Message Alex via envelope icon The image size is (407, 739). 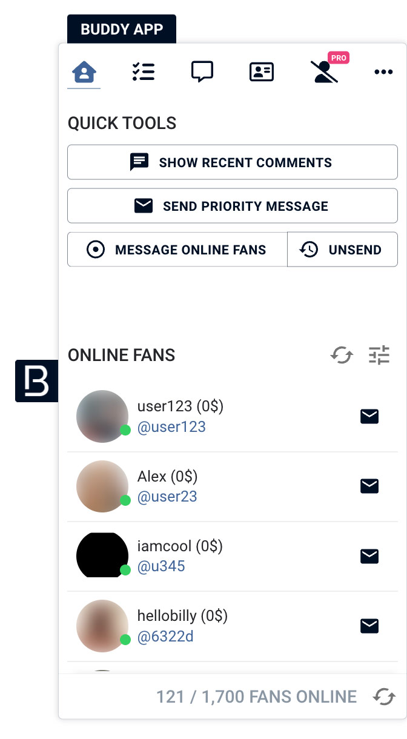pyautogui.click(x=369, y=486)
